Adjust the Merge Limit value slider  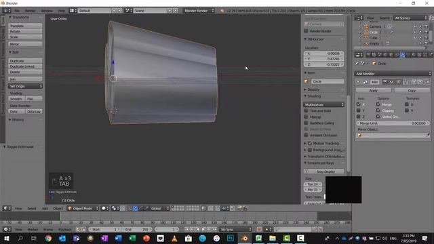click(x=393, y=123)
